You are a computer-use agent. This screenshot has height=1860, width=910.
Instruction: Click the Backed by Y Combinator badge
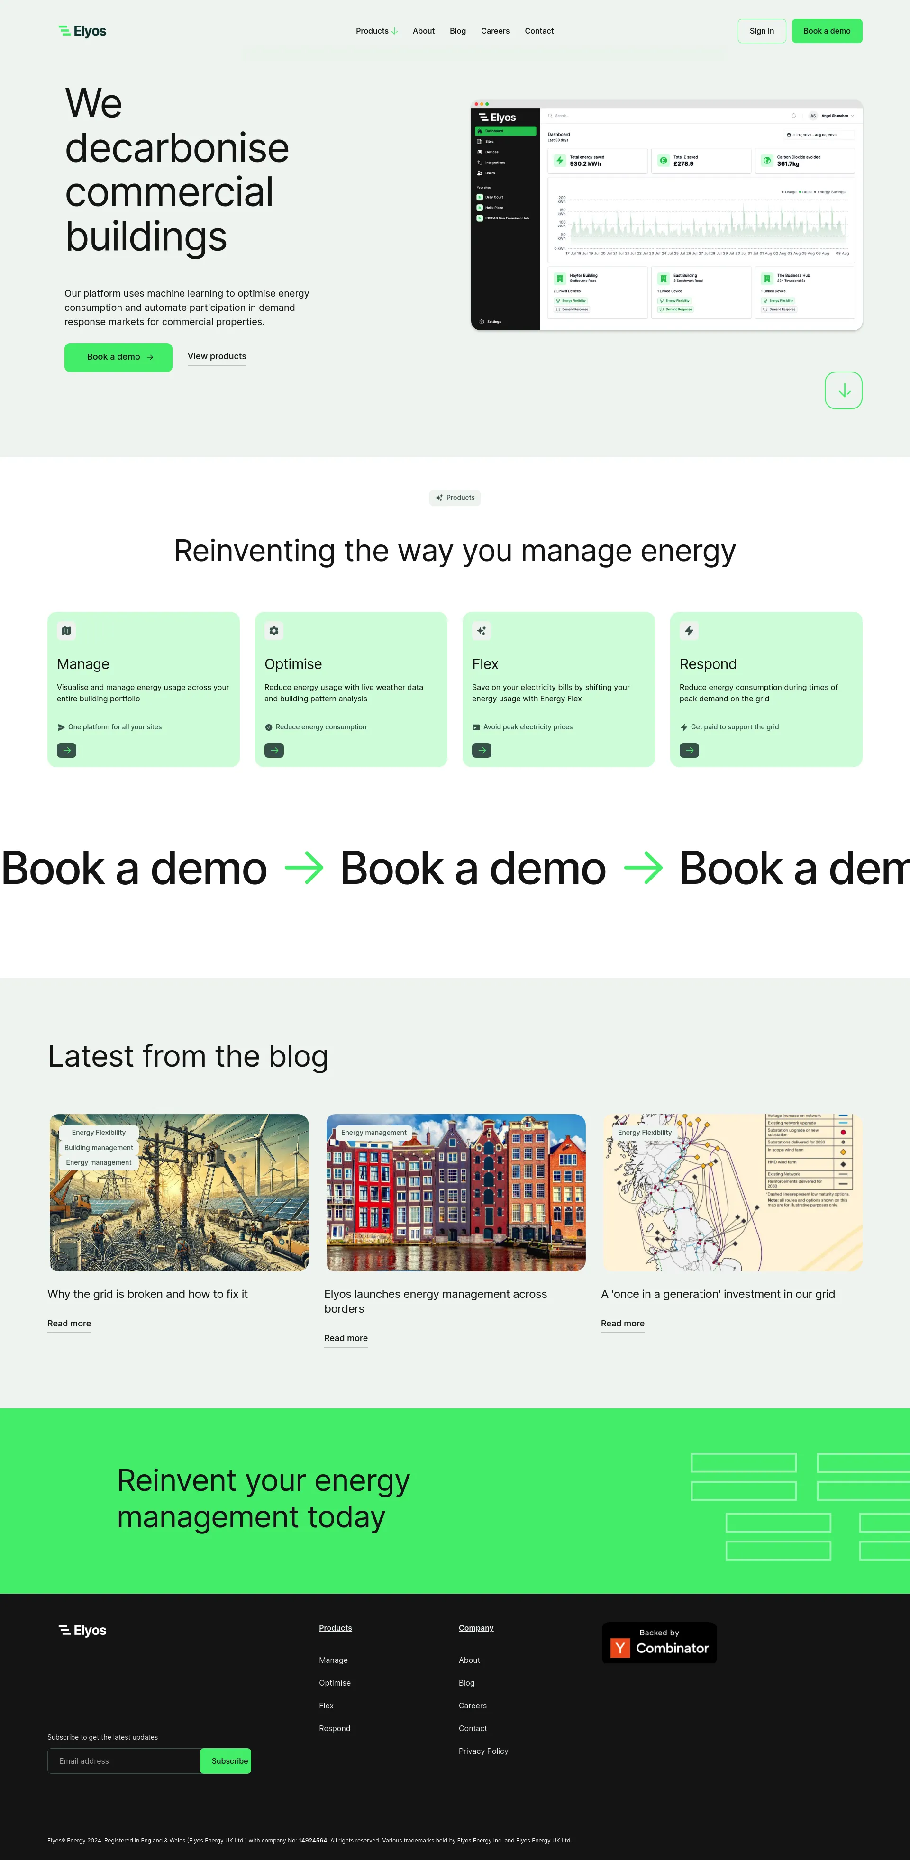click(659, 1642)
